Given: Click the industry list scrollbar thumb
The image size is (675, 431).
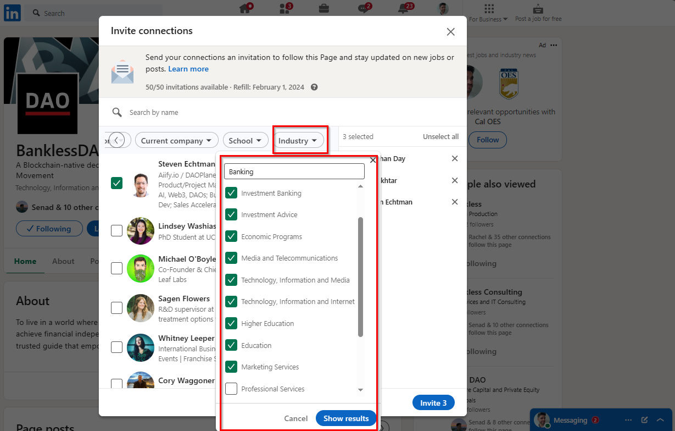Looking at the screenshot, I should 360,277.
